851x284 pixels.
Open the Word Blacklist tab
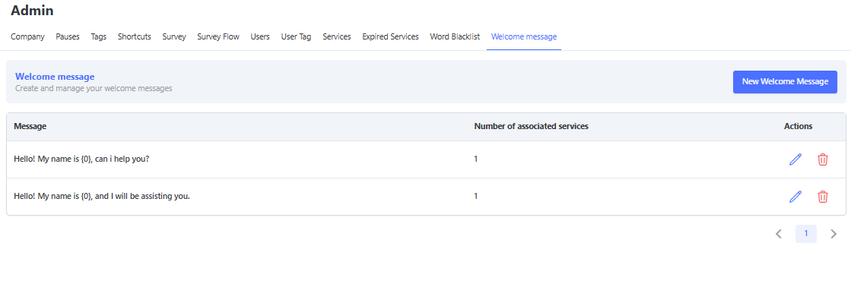pyautogui.click(x=455, y=37)
